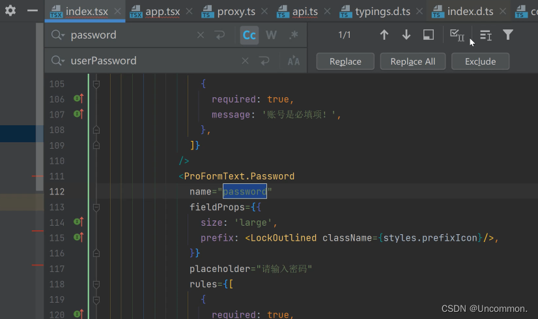Open search results in the Find window

[x=428, y=35]
